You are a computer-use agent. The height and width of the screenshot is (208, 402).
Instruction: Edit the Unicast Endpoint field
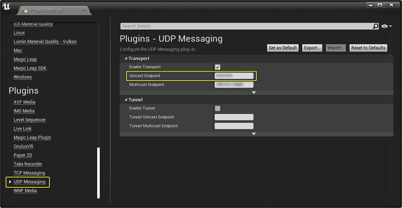pos(234,76)
